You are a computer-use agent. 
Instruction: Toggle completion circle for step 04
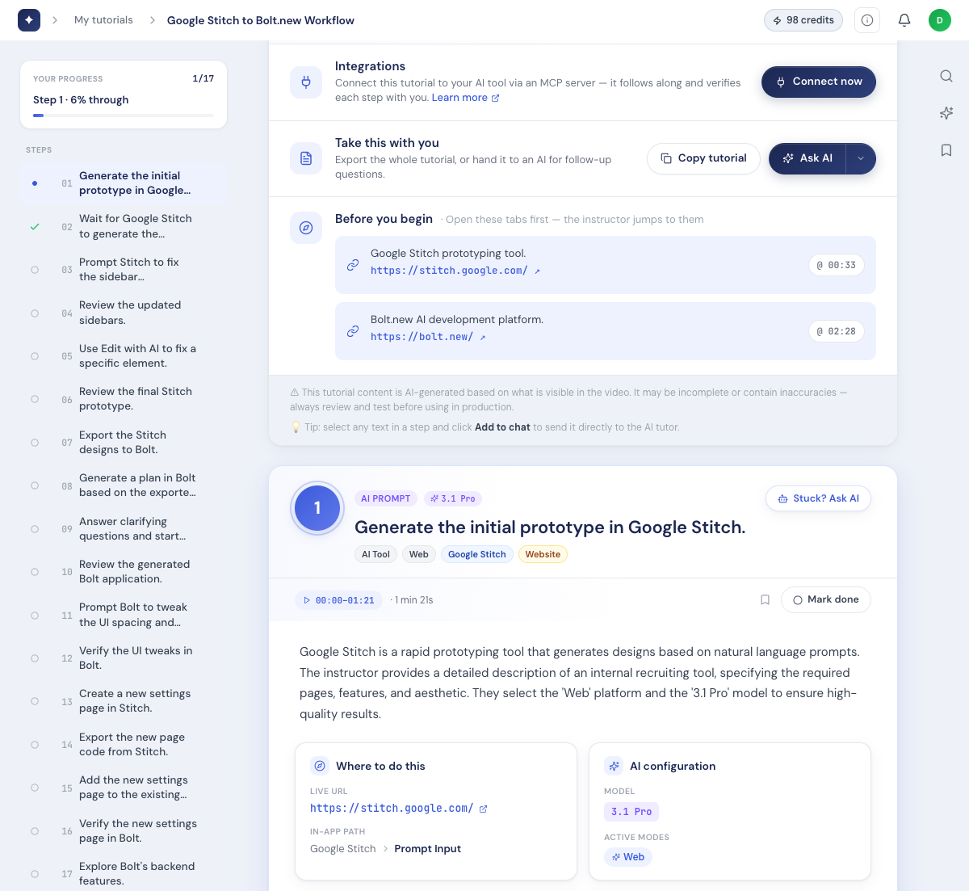35,313
